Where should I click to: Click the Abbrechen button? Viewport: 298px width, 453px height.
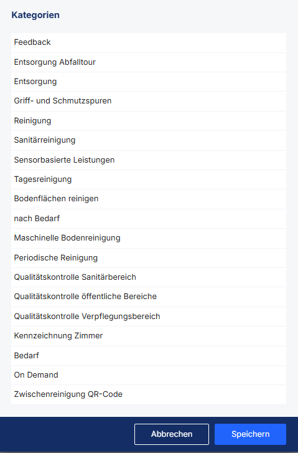click(x=172, y=434)
